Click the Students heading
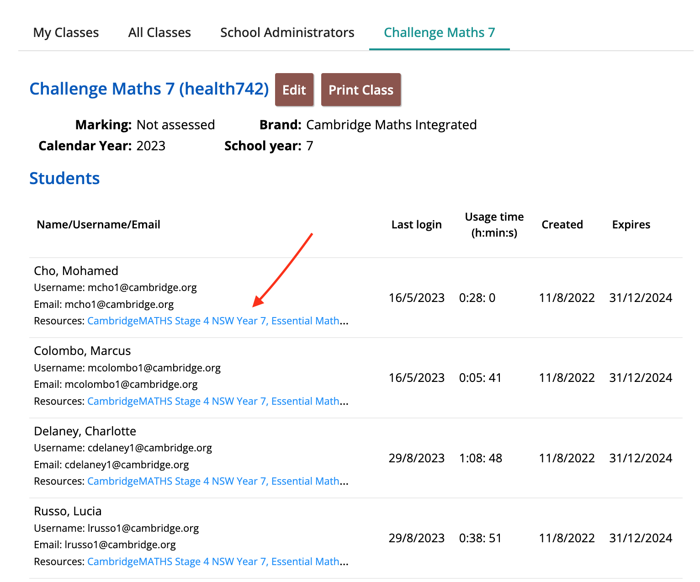 (x=64, y=178)
